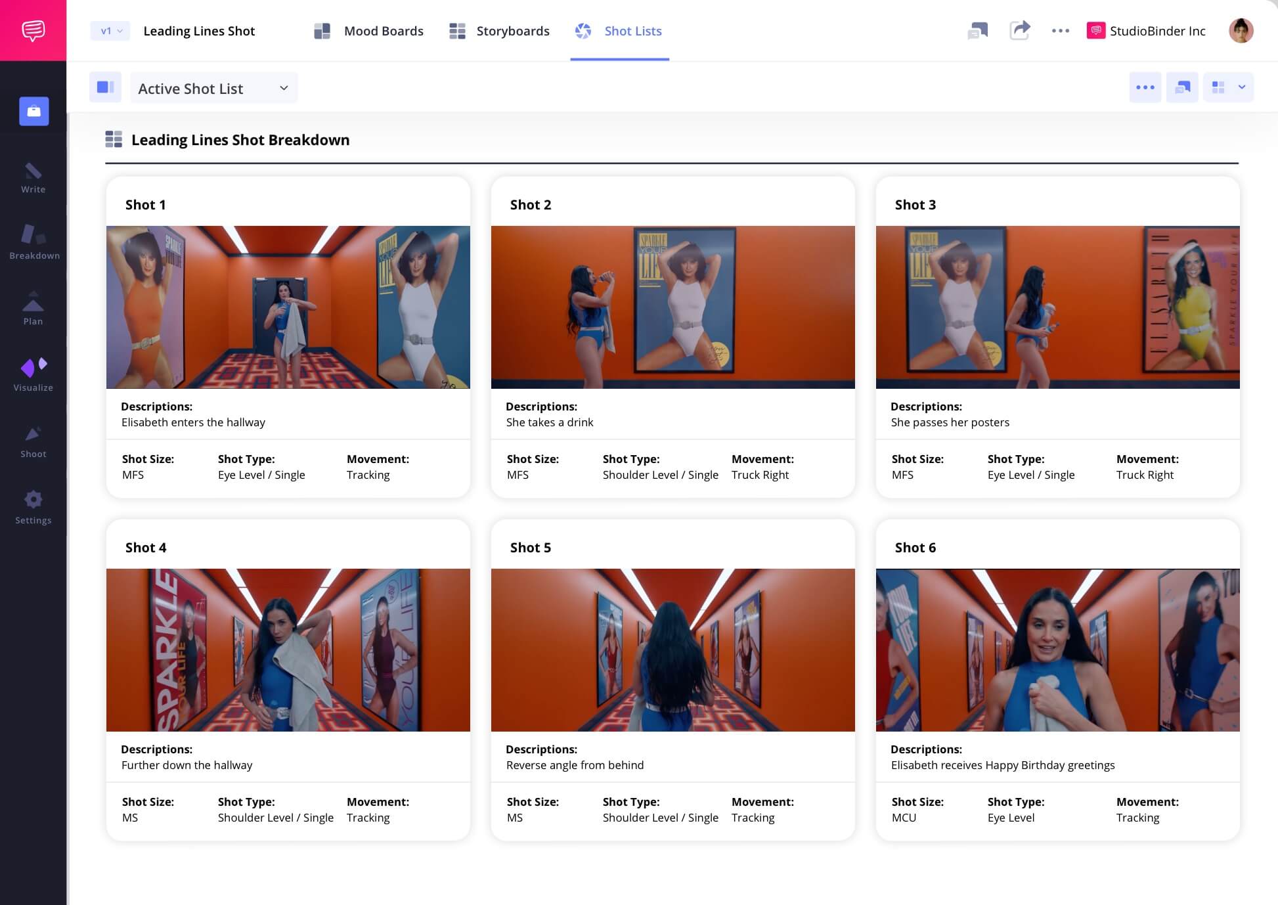The image size is (1278, 905).
Task: Click the projects briefcase icon
Action: point(34,111)
